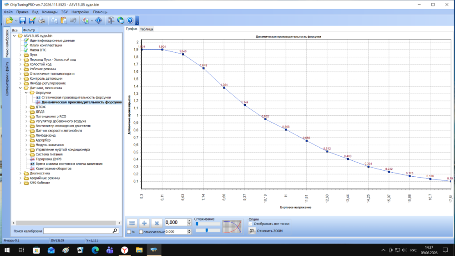The height and width of the screenshot is (256, 455).
Task: Open dropdown arrow next to open-file icon
Action: tap(16, 20)
